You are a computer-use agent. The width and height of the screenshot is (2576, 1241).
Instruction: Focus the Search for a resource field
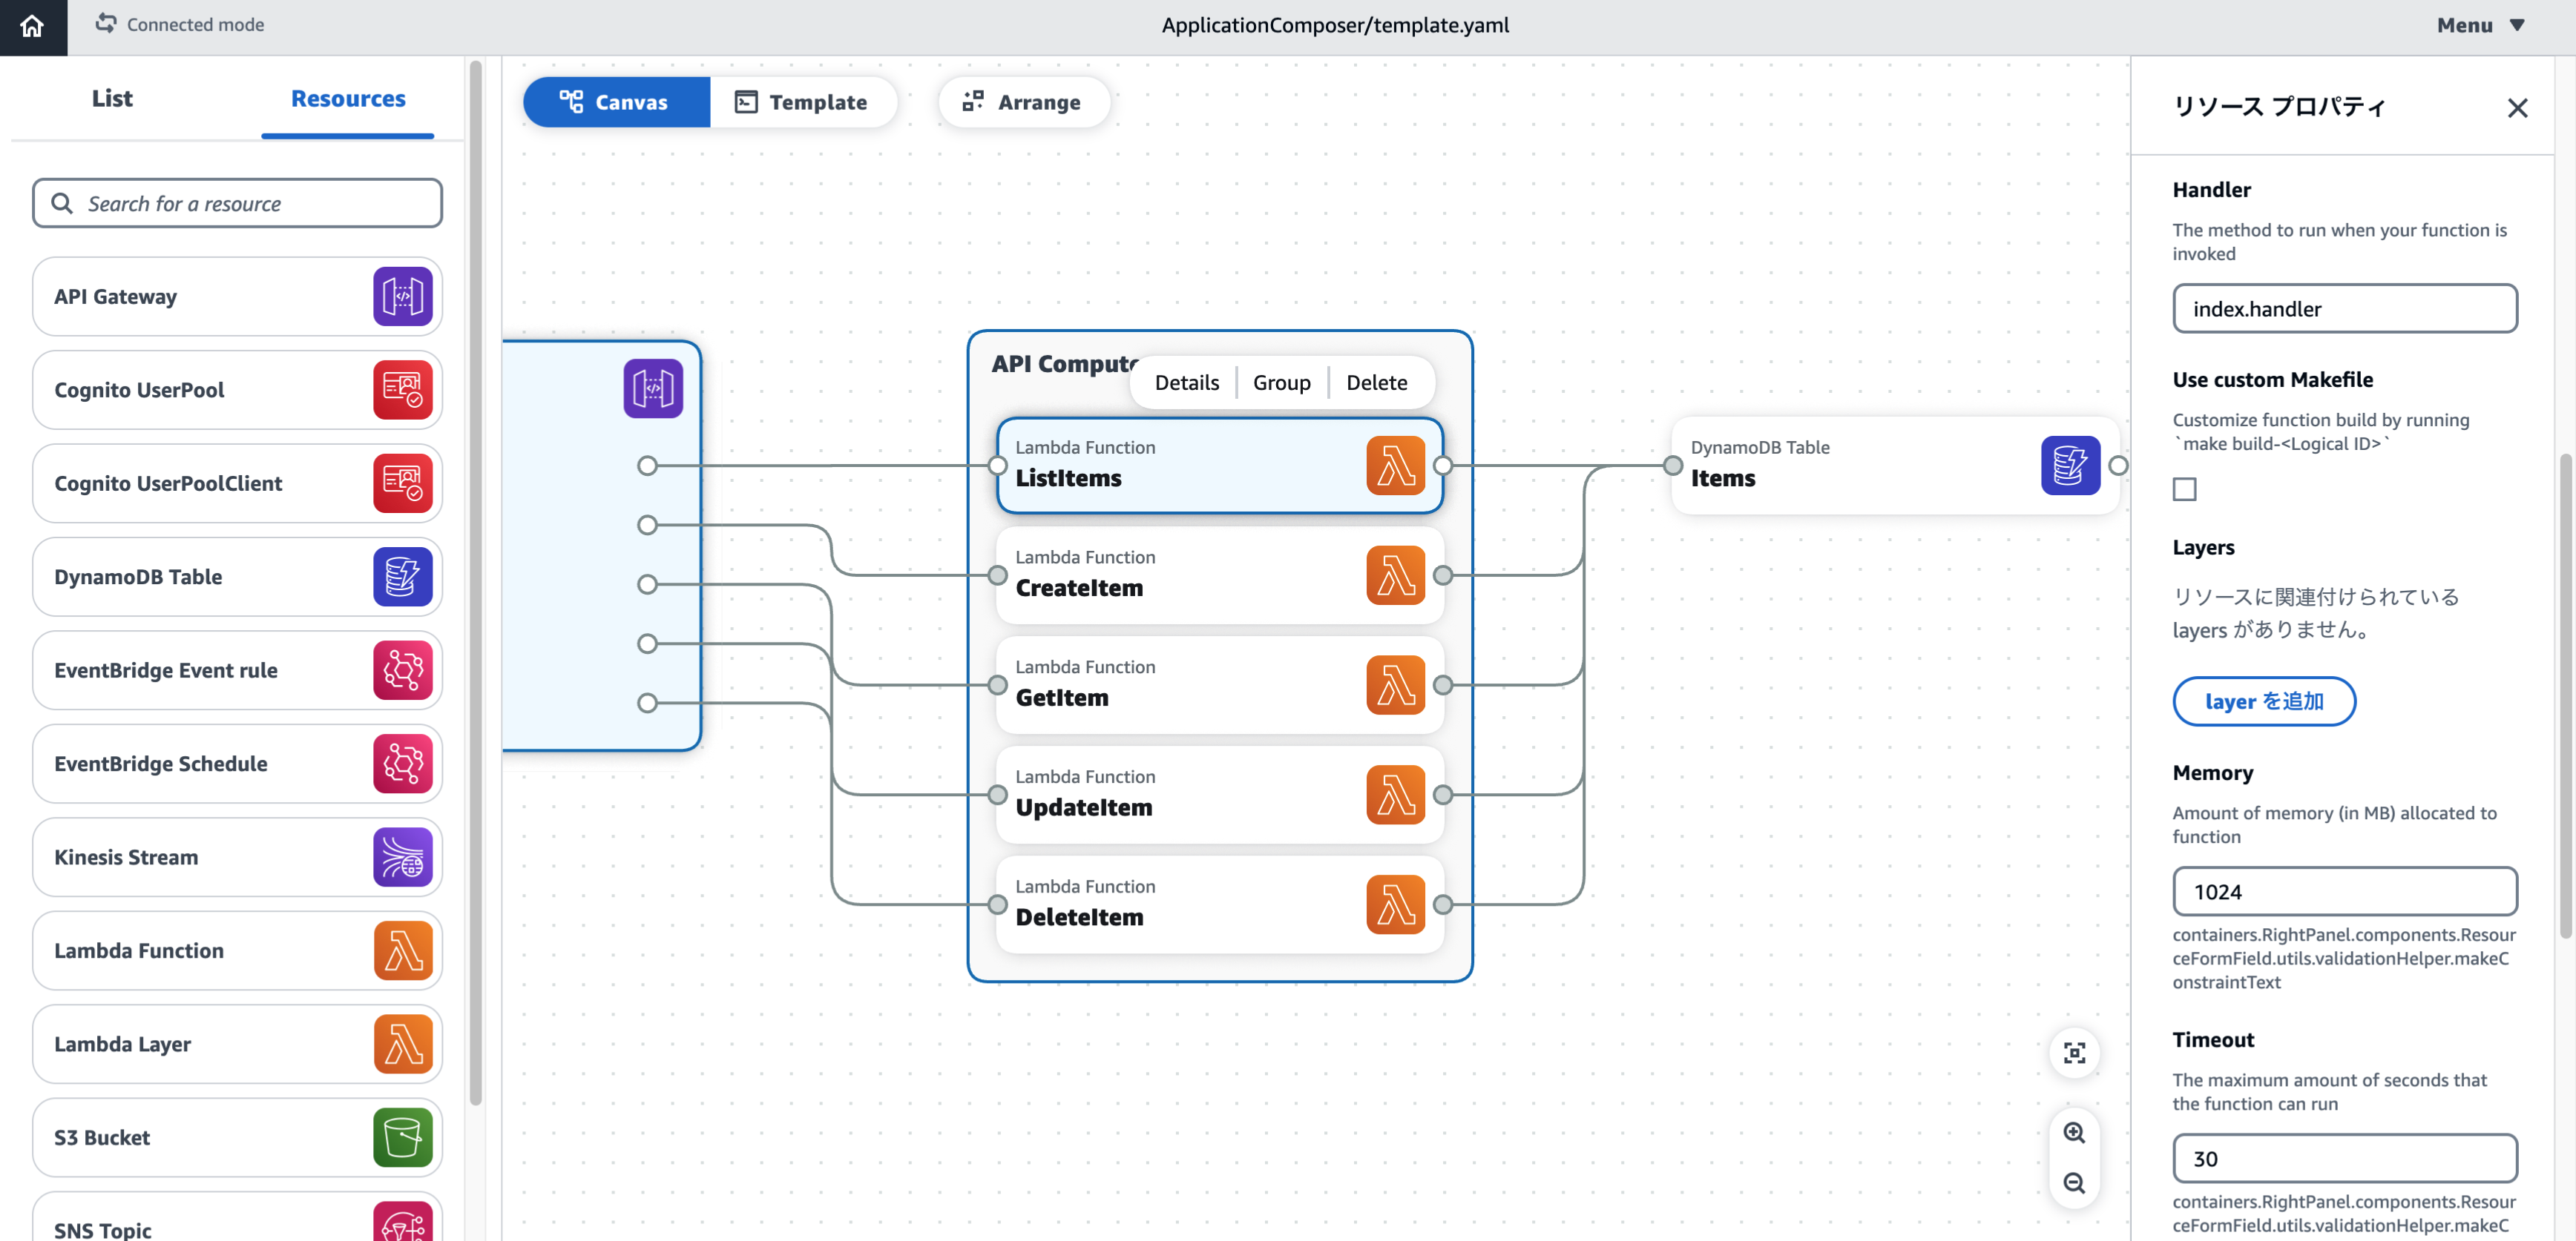coord(237,203)
